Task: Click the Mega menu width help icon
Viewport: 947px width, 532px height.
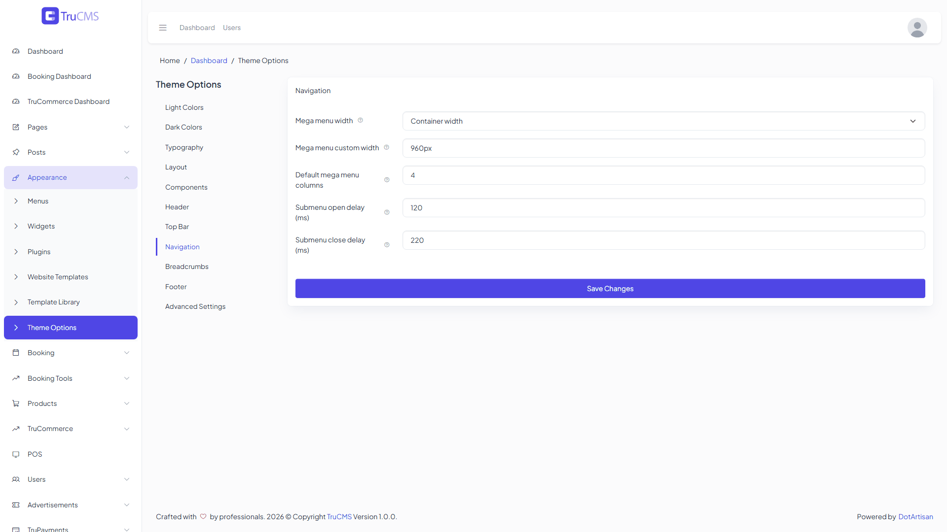Action: (361, 120)
